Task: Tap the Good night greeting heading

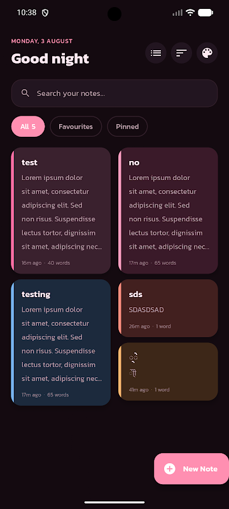Action: click(50, 59)
